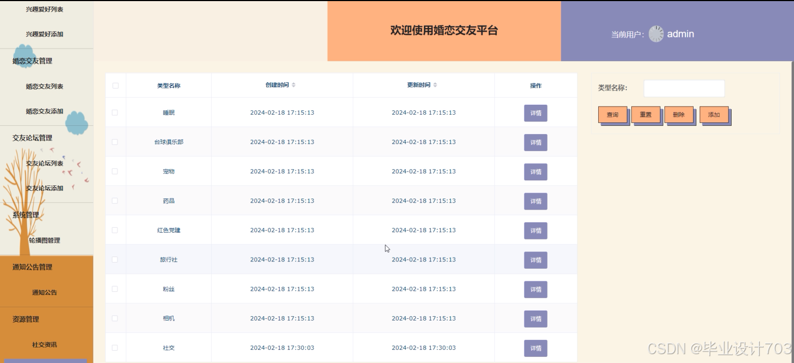Viewport: 794px width, 363px height.
Task: Click the 重置 reset button
Action: 646,115
